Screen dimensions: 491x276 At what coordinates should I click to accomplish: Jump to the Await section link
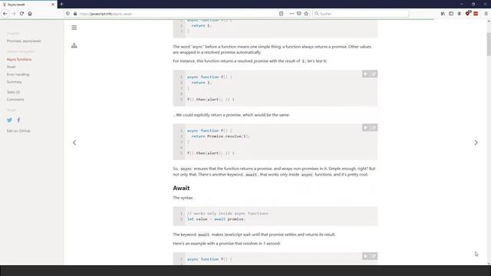(11, 67)
